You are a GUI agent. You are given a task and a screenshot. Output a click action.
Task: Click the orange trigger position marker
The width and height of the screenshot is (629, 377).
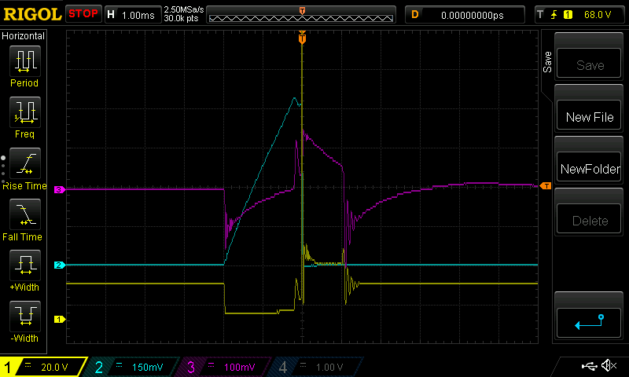302,37
